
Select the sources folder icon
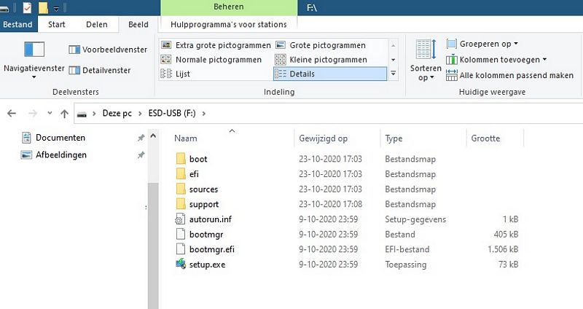[181, 189]
